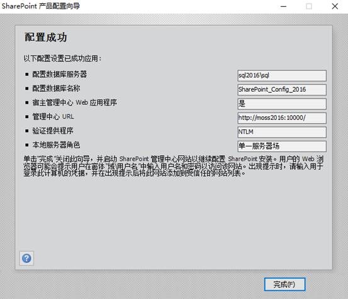Select the sql2016\sql database server field
This screenshot has width=348, height=299.
(x=282, y=75)
